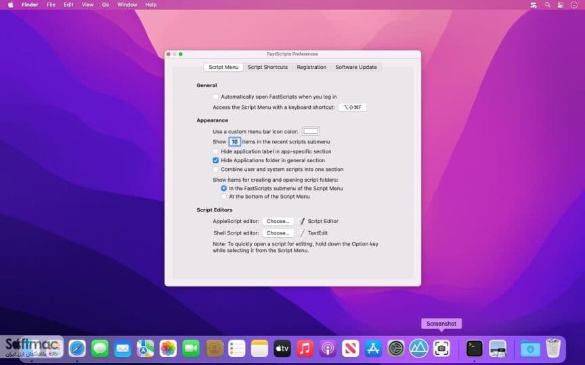Check Combine user and system scripts
The width and height of the screenshot is (585, 365).
[x=215, y=170]
